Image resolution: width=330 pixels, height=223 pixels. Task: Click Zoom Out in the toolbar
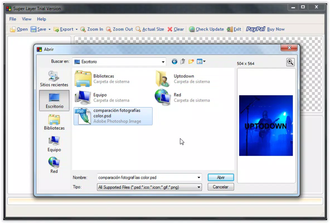point(119,29)
